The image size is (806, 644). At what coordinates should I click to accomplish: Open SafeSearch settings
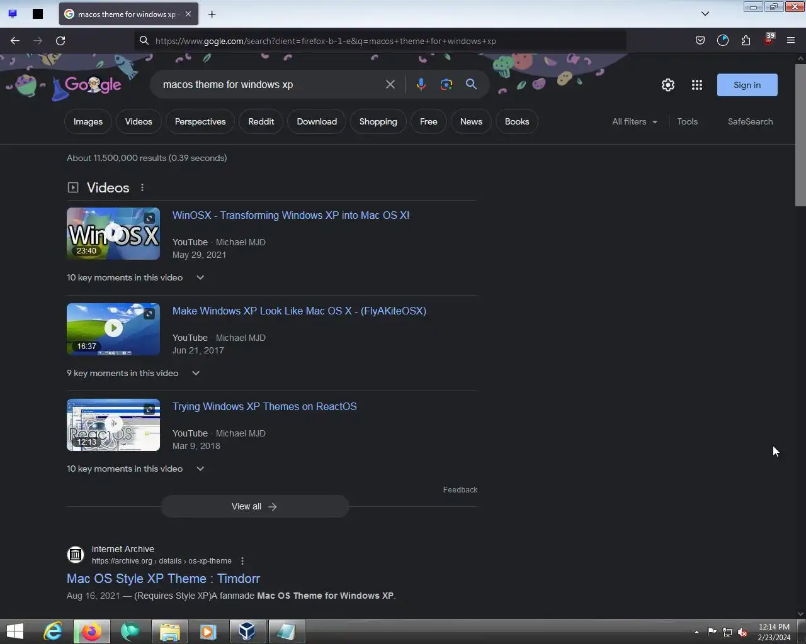point(751,121)
